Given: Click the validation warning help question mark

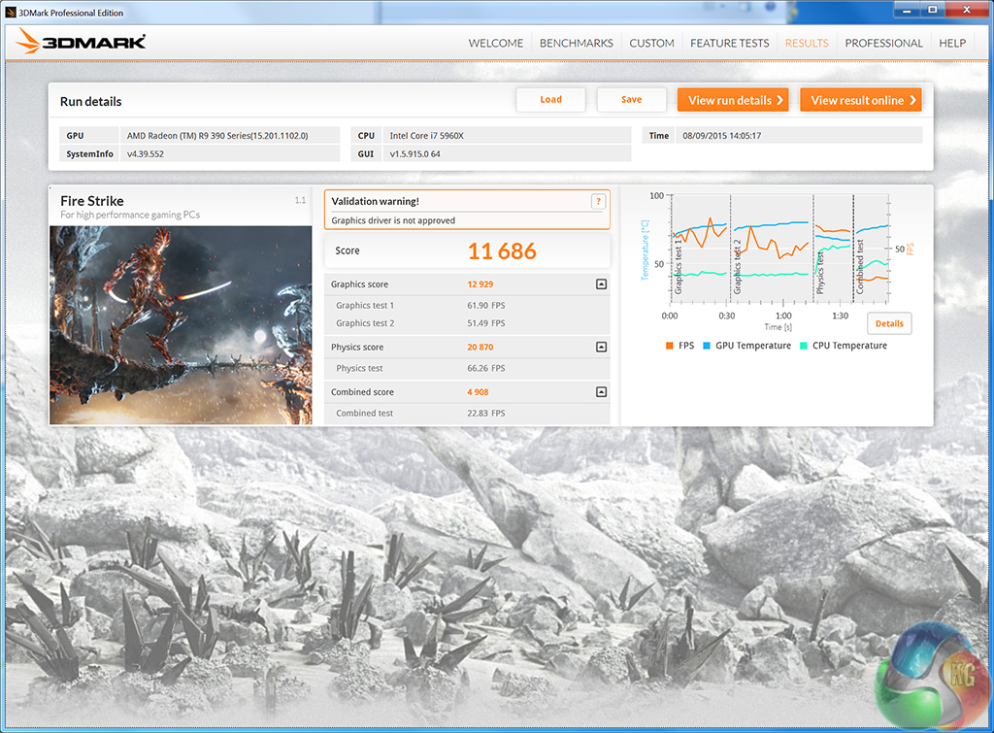Looking at the screenshot, I should 598,201.
